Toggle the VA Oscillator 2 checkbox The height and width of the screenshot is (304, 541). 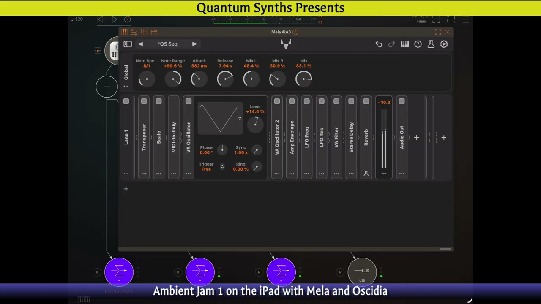277,101
